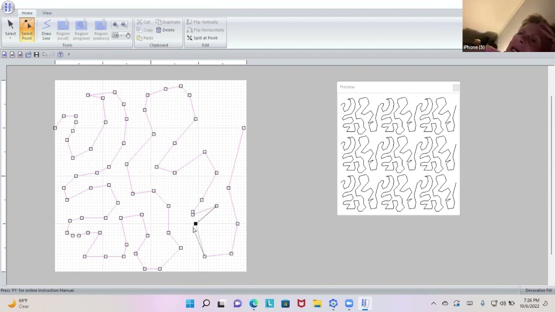Click Split at Point

coord(202,38)
